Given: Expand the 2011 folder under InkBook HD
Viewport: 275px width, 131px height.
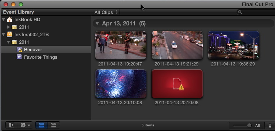Looking at the screenshot, I should [x=8, y=27].
